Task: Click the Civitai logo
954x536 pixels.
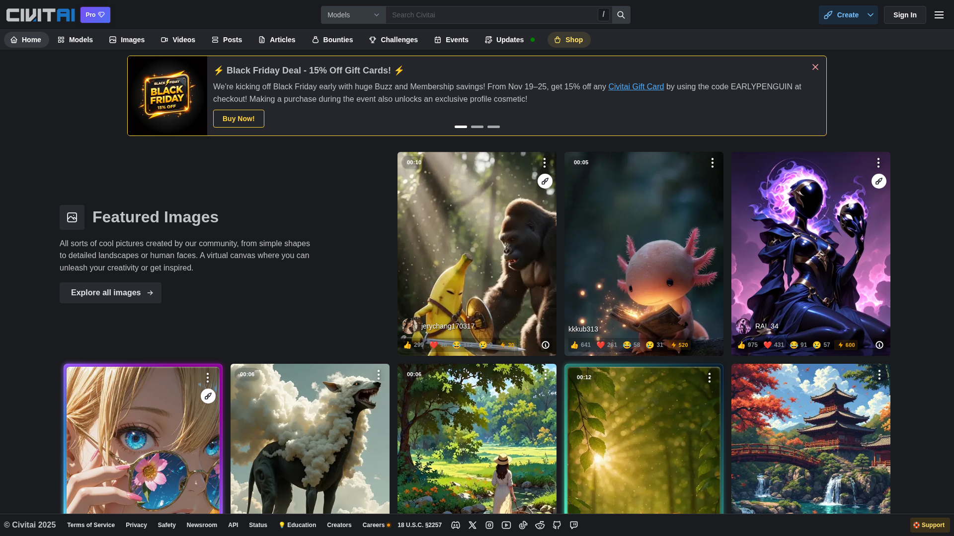Action: (40, 14)
